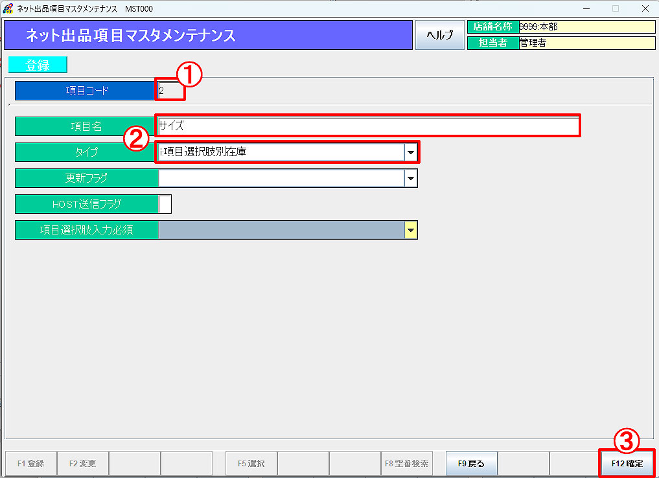The width and height of the screenshot is (659, 478).
Task: Click the 項目選択肢入力必須 green label
Action: [x=87, y=230]
